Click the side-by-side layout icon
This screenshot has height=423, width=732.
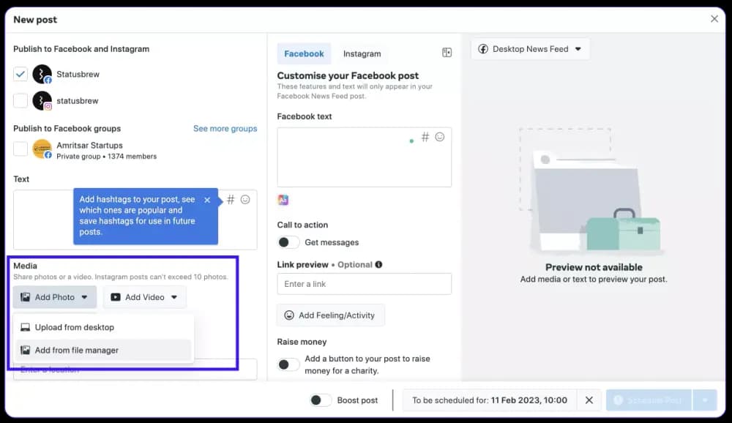coord(447,53)
